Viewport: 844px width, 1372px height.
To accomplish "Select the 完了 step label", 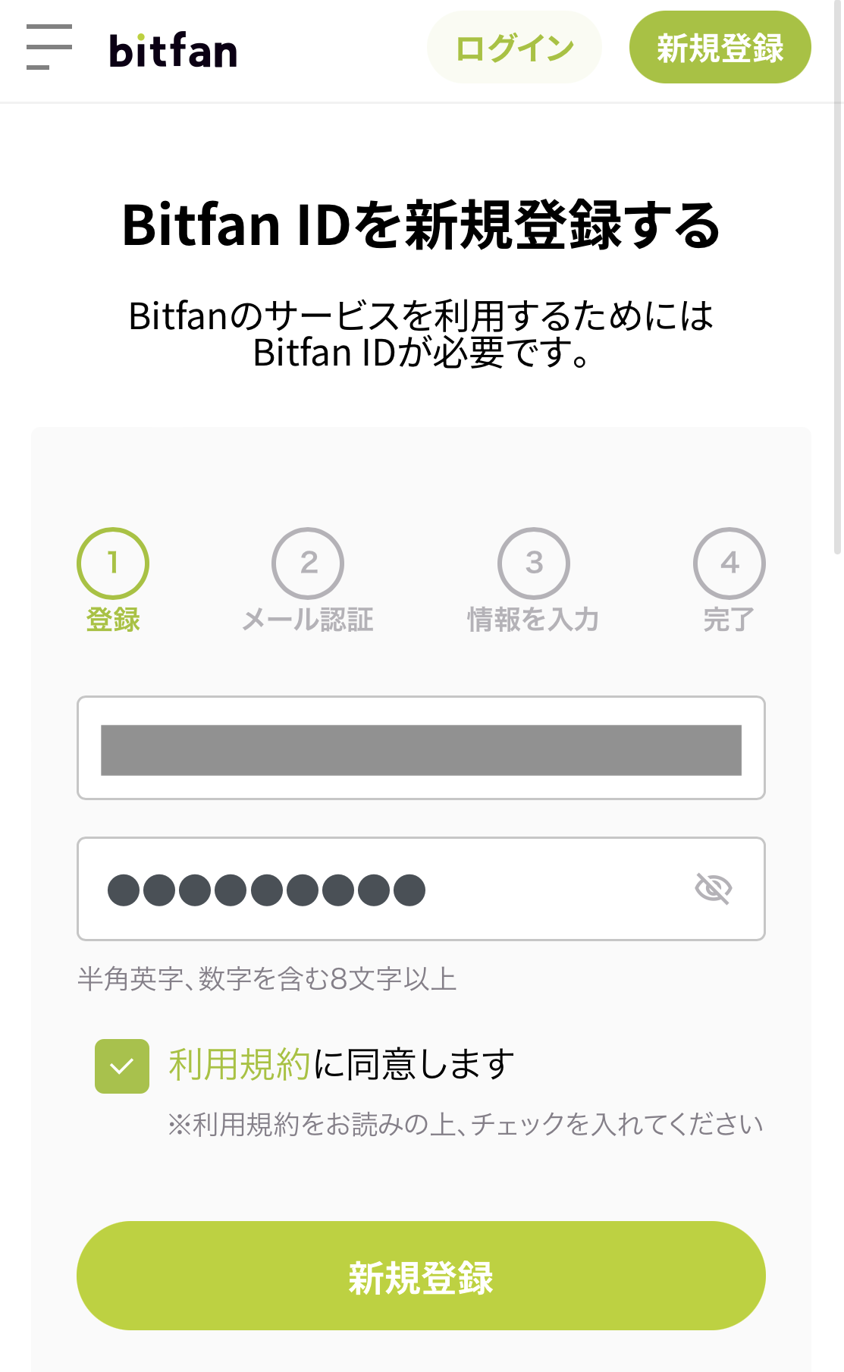I will pyautogui.click(x=729, y=620).
